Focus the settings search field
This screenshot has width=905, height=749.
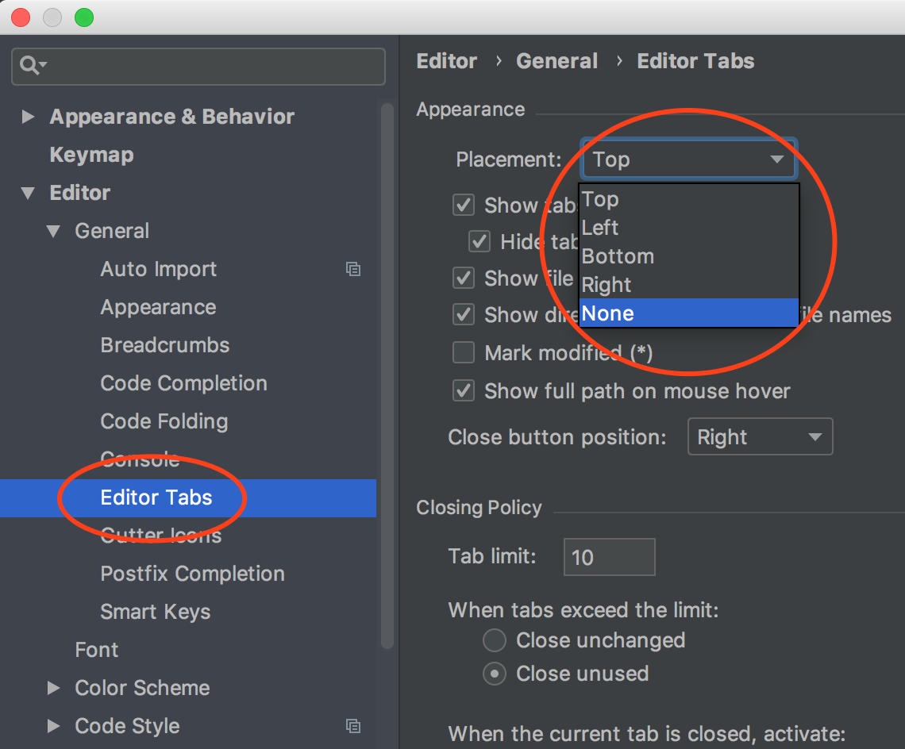(x=198, y=67)
